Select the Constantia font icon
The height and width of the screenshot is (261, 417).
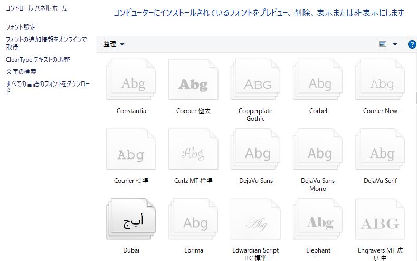131,80
